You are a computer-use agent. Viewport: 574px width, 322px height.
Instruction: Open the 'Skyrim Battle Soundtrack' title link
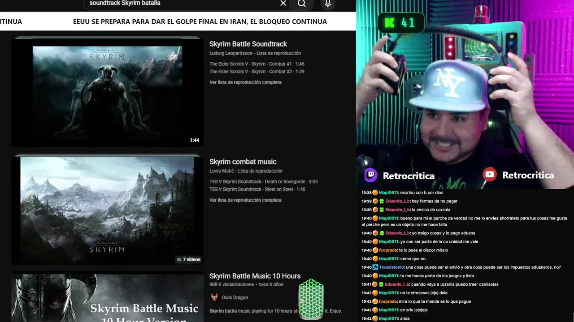pyautogui.click(x=248, y=44)
